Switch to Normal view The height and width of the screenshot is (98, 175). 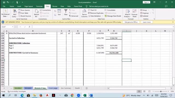click(x=139, y=91)
